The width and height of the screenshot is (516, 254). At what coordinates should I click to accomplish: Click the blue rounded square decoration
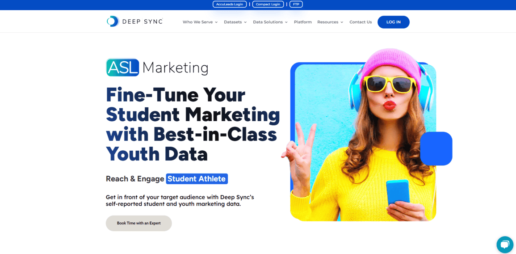436,148
